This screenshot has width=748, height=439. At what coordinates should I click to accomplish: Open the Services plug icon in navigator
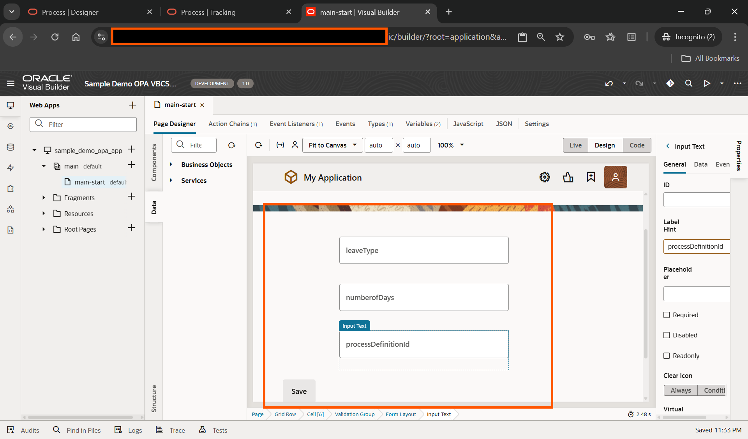coord(11,126)
